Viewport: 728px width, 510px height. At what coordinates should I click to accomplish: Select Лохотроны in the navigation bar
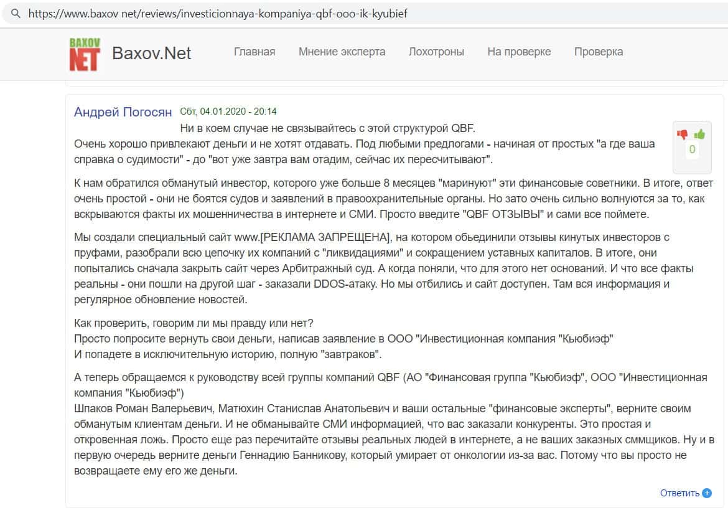click(436, 52)
